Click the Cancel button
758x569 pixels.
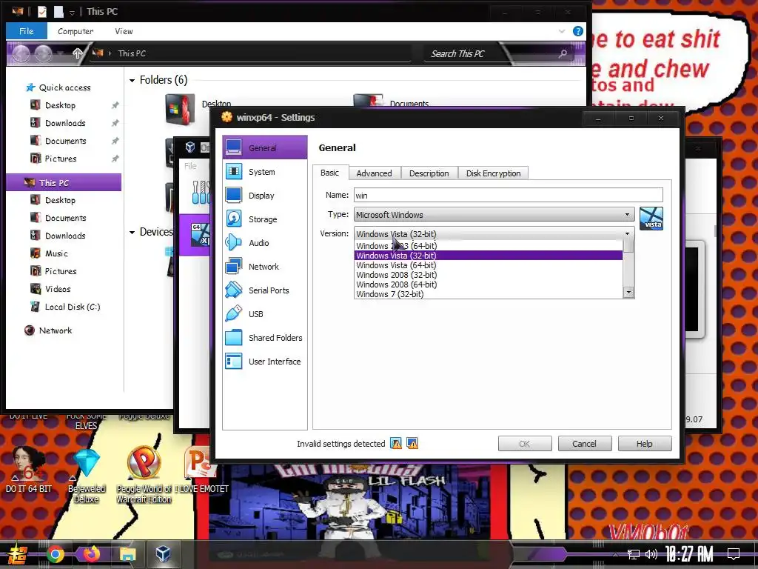tap(585, 444)
